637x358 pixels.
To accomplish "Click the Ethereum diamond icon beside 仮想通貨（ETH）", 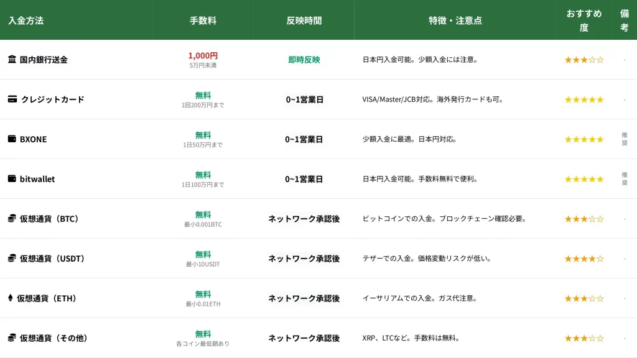I will [10, 298].
